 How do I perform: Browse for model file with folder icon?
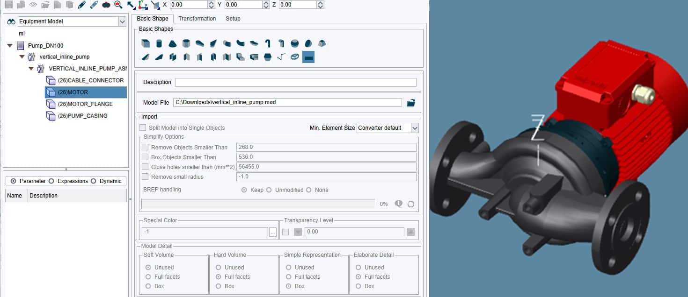410,103
